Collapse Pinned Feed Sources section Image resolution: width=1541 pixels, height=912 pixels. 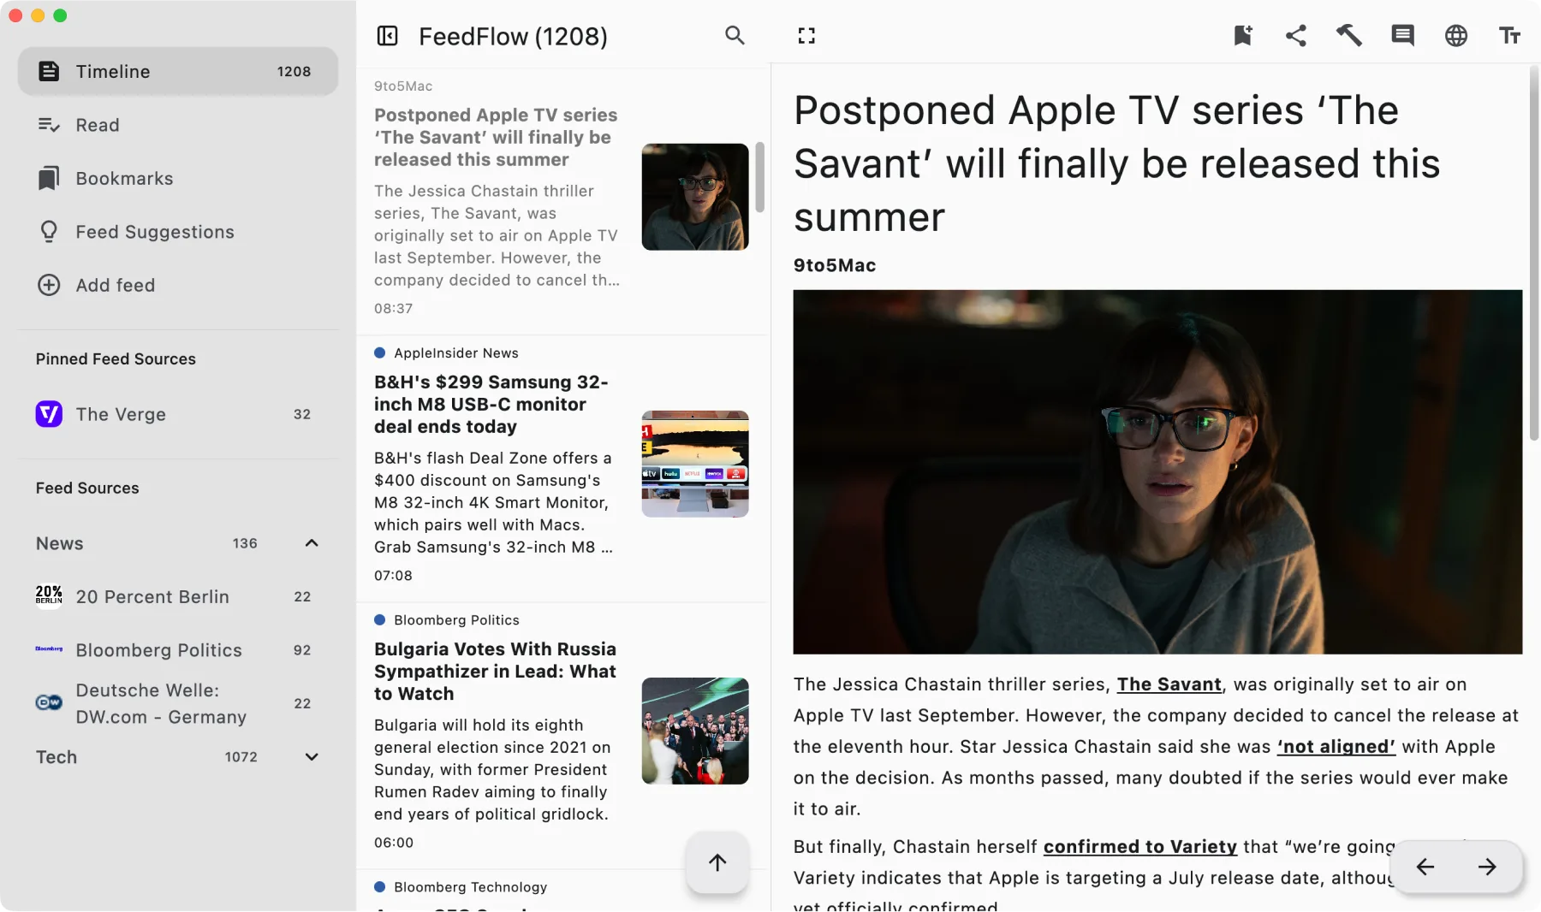115,358
